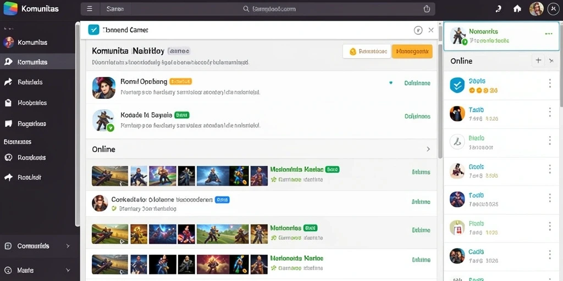
Task: Click the grey badge beside Komunita Nabtdoy
Action: [x=179, y=51]
